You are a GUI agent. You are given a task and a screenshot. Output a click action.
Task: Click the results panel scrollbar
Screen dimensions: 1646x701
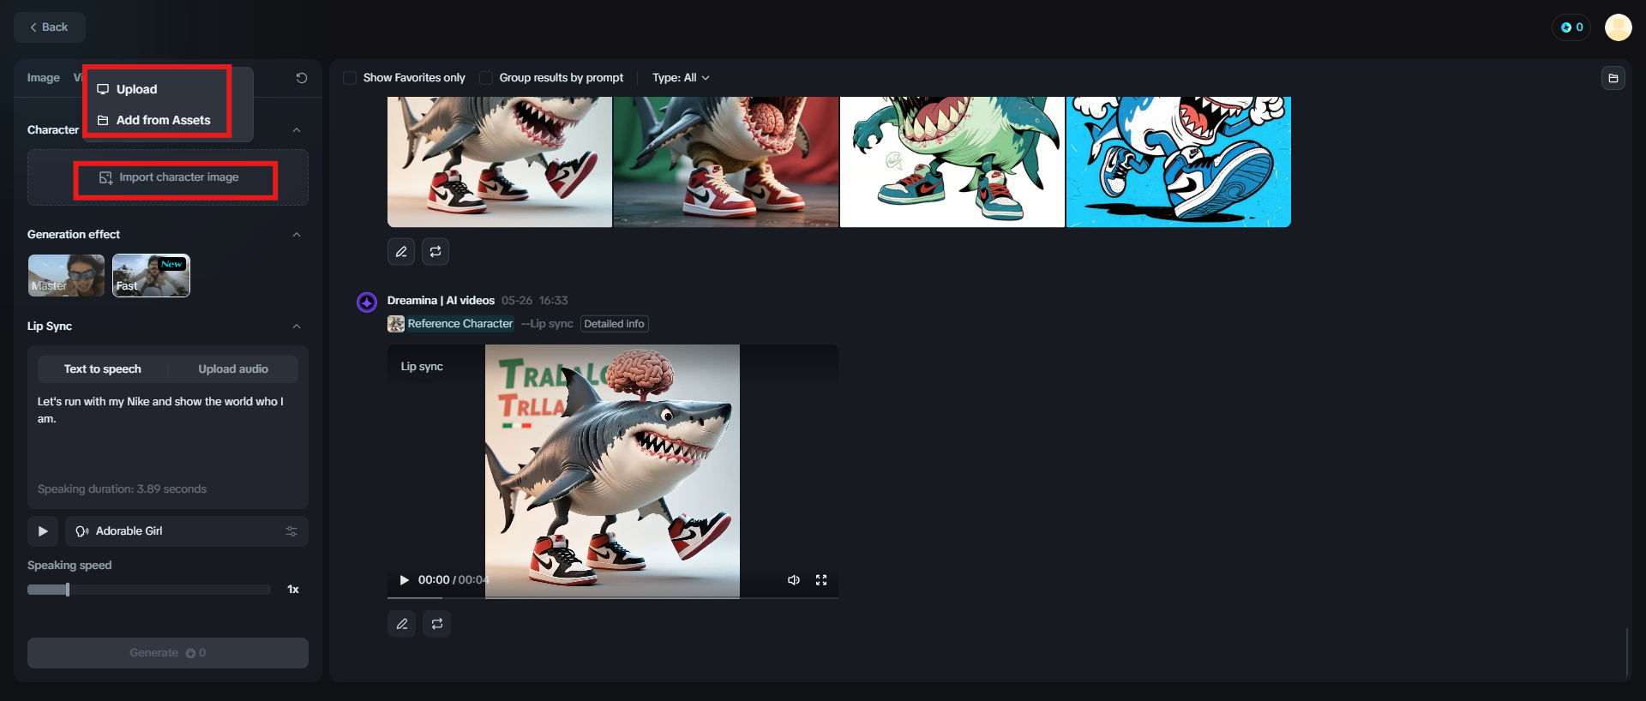click(1627, 652)
